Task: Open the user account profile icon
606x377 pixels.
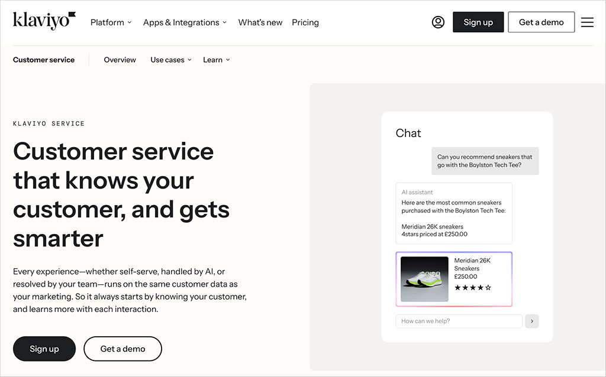Action: pyautogui.click(x=438, y=22)
